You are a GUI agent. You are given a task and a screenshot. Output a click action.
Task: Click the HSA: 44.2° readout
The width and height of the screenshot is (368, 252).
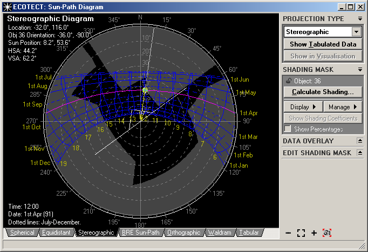[x=23, y=50]
